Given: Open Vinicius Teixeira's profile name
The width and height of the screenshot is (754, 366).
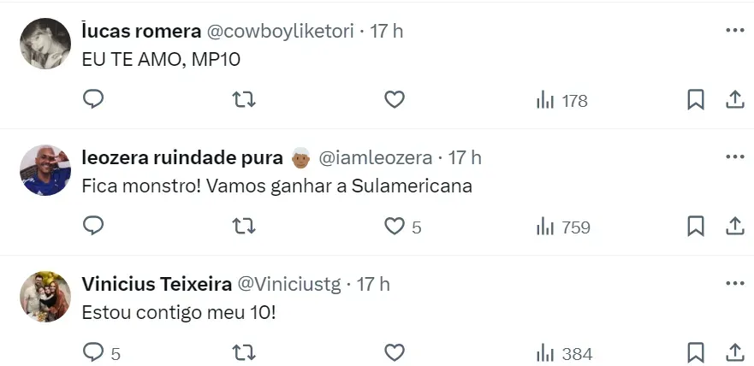Looking at the screenshot, I should [154, 283].
